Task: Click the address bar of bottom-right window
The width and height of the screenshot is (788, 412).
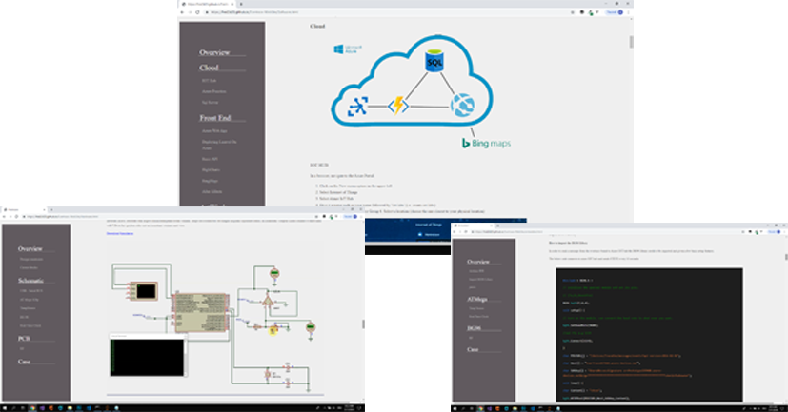Action: [607, 232]
